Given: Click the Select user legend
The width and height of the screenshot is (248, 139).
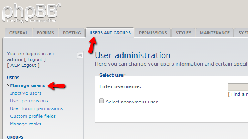Looking at the screenshot, I should [112, 75].
